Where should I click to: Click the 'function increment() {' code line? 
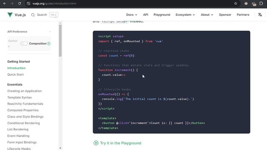(118, 70)
